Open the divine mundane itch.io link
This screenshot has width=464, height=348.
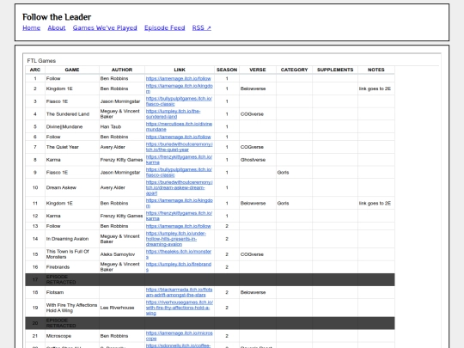coord(179,126)
